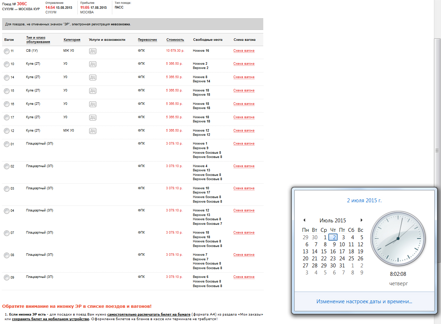
Task: Click the Категория column header
Action: point(72,40)
